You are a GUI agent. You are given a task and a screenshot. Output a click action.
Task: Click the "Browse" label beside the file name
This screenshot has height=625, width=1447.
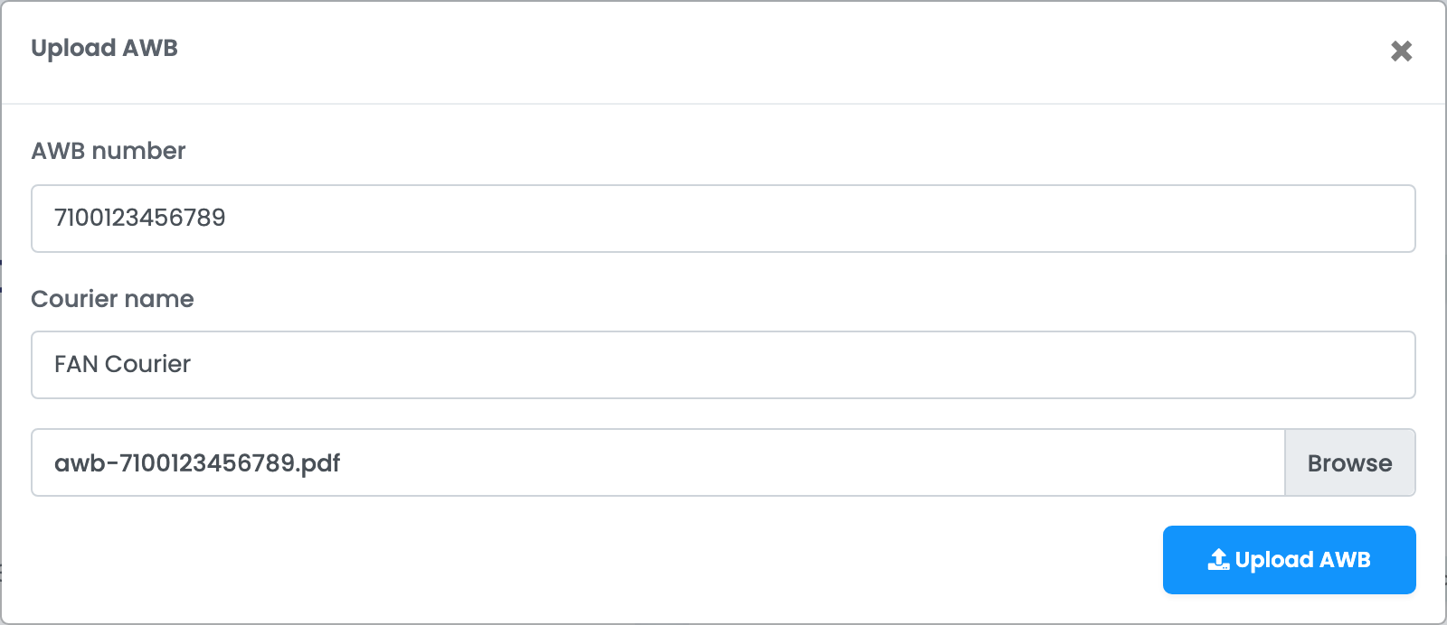[1349, 463]
